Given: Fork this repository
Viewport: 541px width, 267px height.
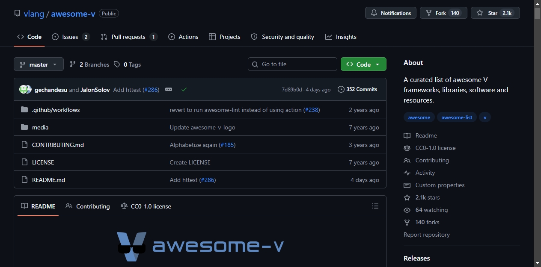Looking at the screenshot, I should click(443, 13).
